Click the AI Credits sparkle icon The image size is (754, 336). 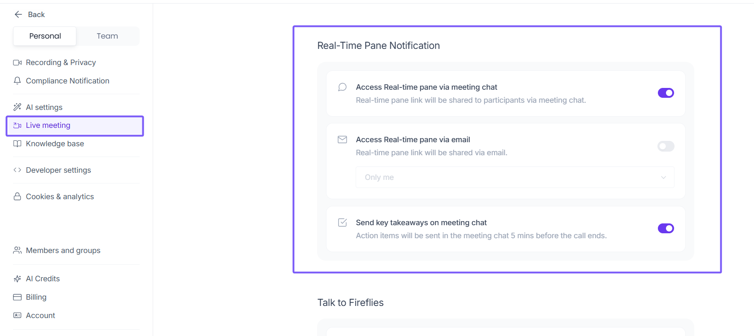pos(18,279)
